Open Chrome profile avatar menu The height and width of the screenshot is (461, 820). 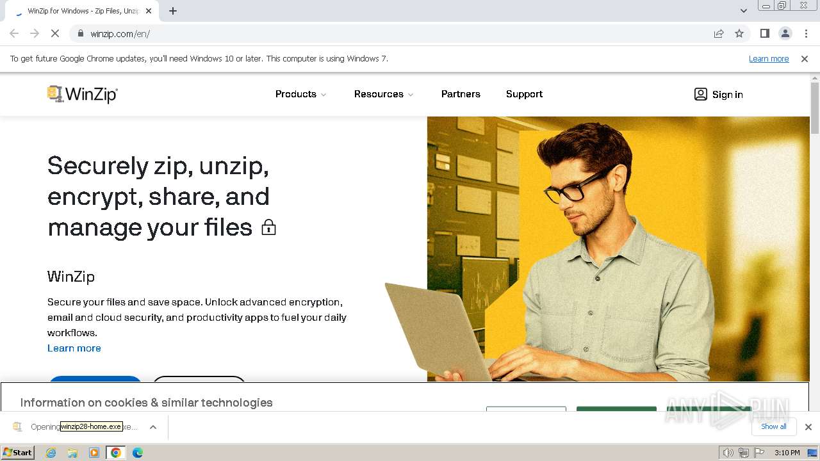tap(785, 33)
